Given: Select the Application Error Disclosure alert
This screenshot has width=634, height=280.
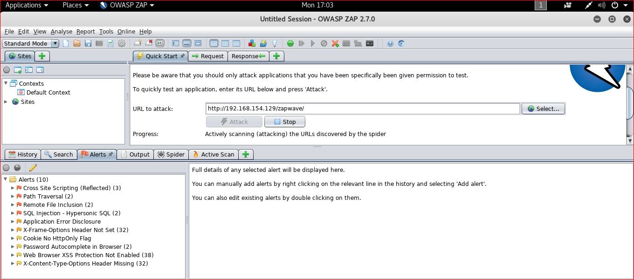Looking at the screenshot, I should point(62,222).
